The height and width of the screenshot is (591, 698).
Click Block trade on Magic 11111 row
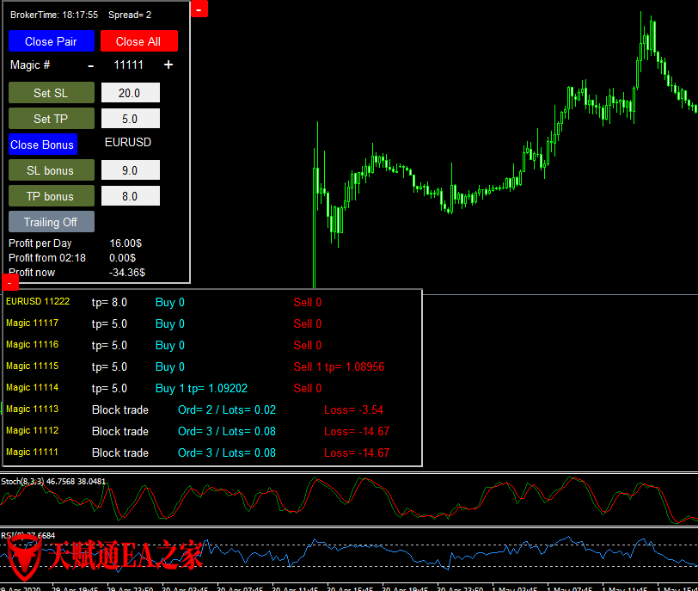click(x=119, y=452)
